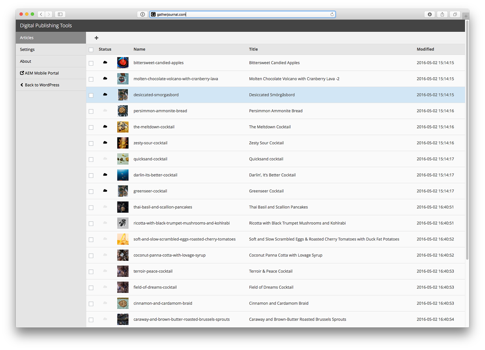Click cloud status icon for zesty-sour-cocktail
The image size is (485, 350).
[105, 142]
